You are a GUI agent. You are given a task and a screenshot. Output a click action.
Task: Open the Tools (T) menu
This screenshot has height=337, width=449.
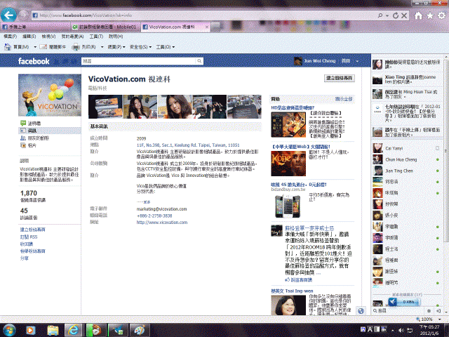pyautogui.click(x=96, y=37)
